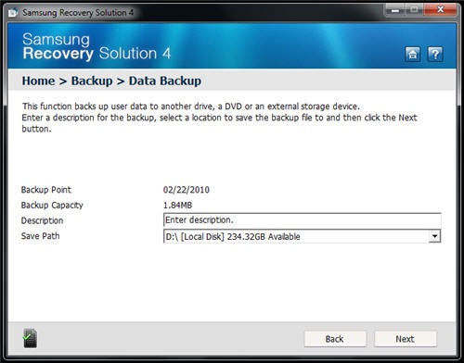Image resolution: width=464 pixels, height=363 pixels.
Task: Open Help via the question mark icon
Action: 435,55
